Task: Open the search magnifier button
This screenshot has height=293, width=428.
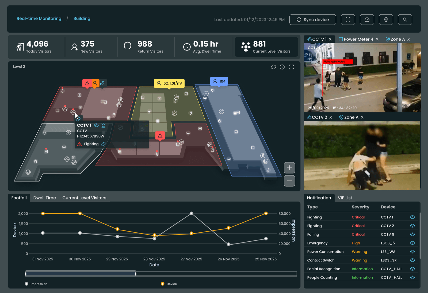Action: (x=405, y=20)
